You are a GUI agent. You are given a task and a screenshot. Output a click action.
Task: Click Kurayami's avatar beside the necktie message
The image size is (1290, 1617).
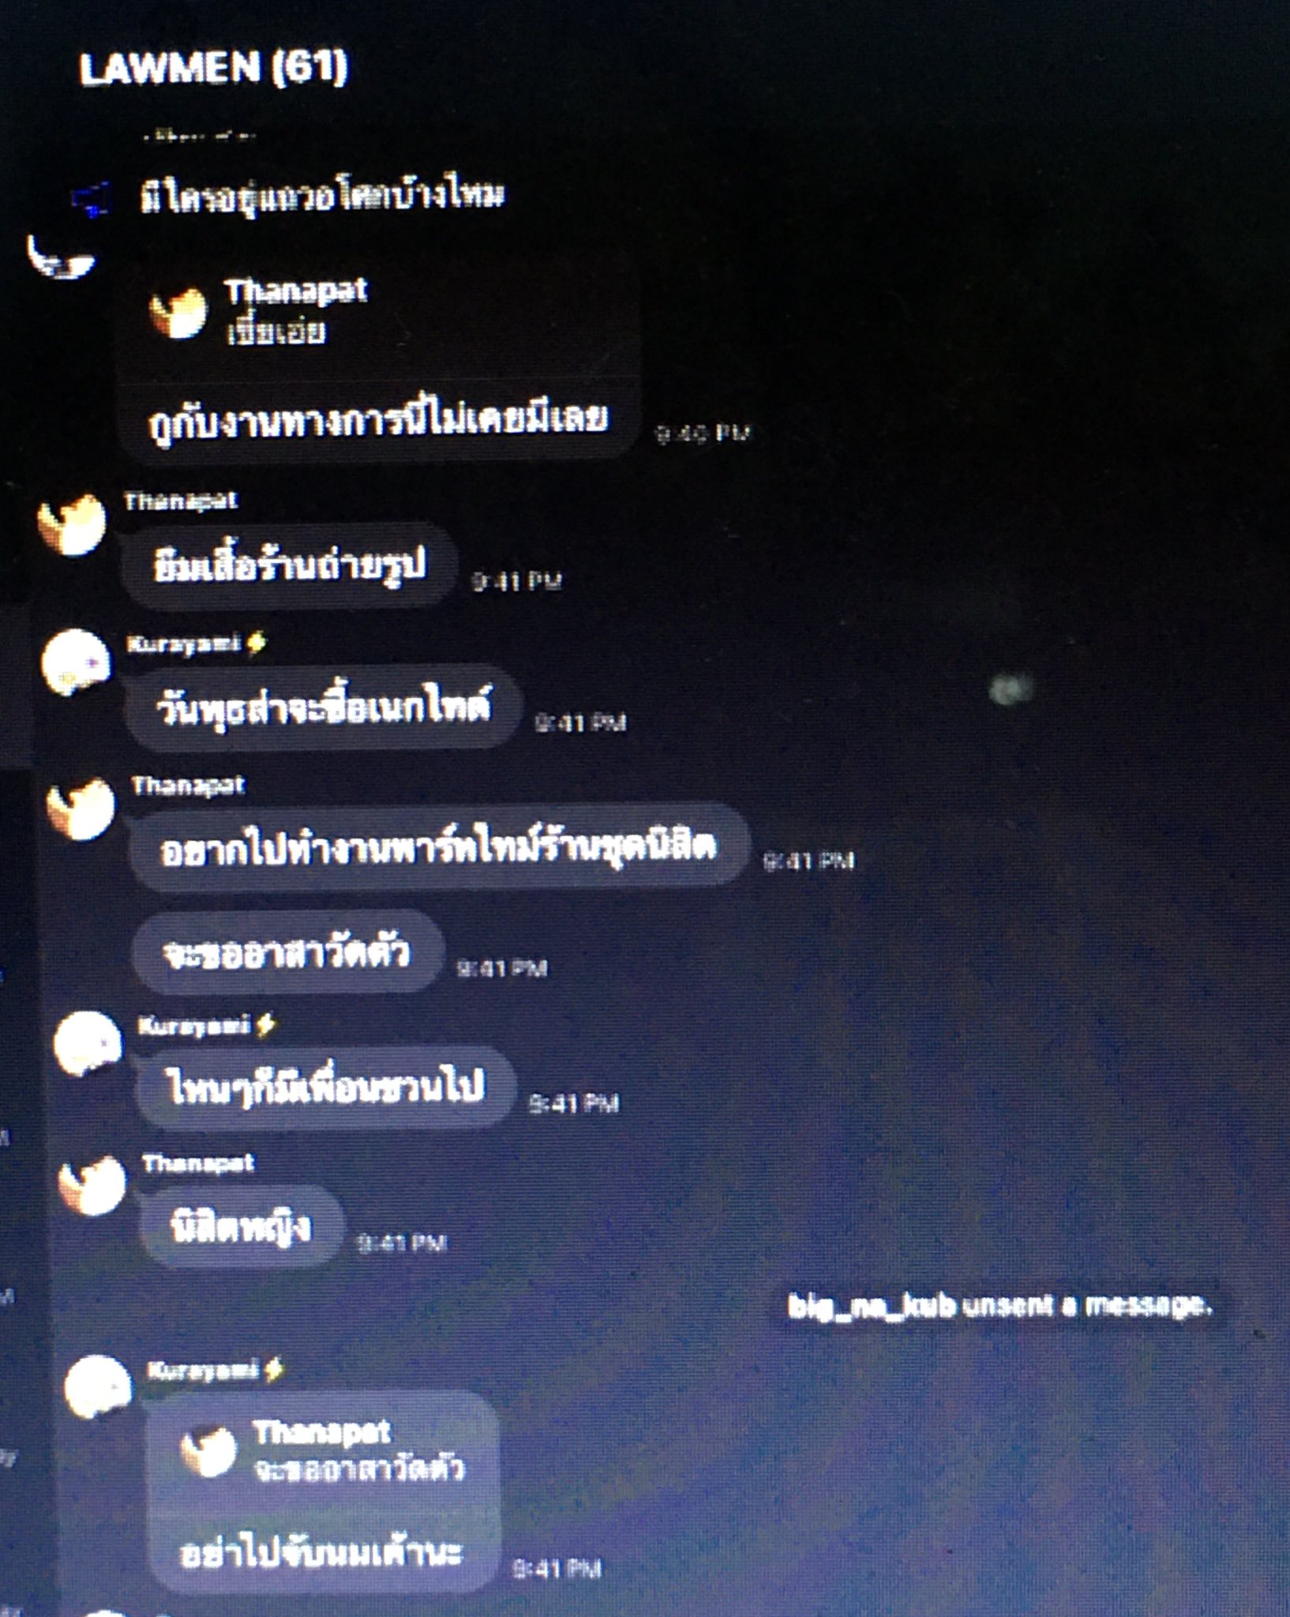77,662
